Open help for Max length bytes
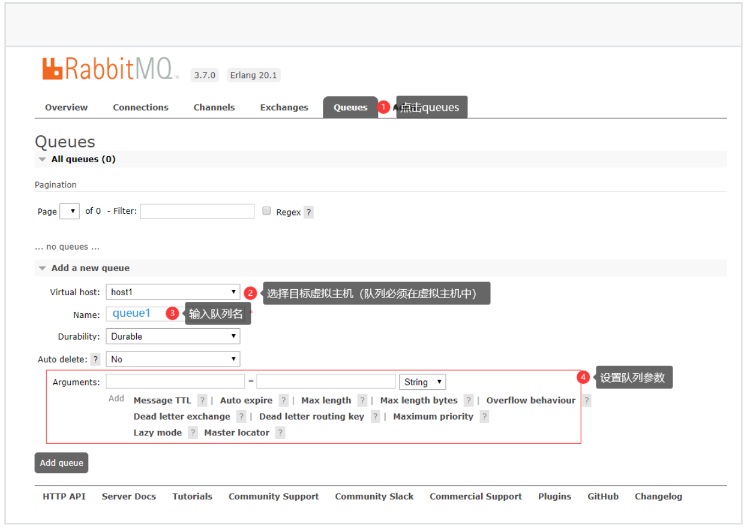Viewport: 747px width, 530px height. pos(469,401)
